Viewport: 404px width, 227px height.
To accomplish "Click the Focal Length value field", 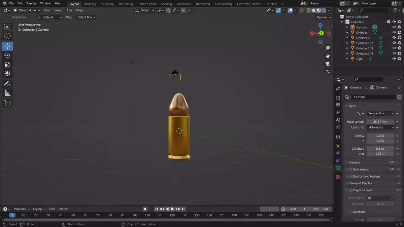I will tap(380, 122).
